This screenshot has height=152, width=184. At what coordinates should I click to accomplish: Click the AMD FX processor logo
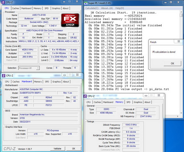(70, 20)
